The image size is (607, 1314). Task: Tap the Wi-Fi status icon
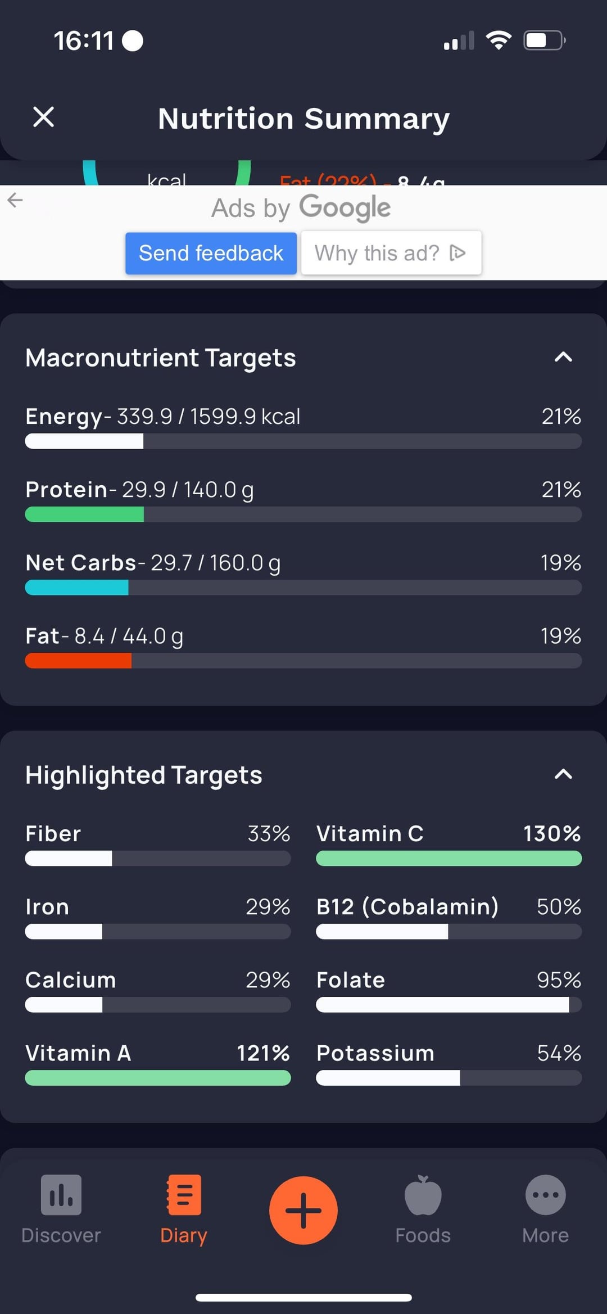pos(498,40)
